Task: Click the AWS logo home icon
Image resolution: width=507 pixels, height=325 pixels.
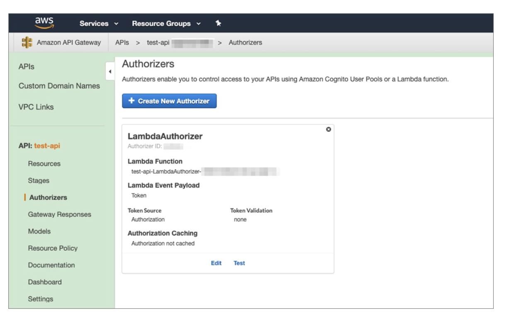Action: point(44,23)
